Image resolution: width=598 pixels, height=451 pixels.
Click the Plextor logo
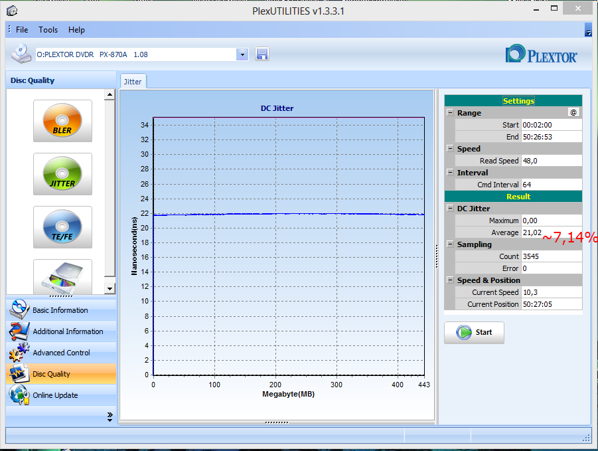point(541,54)
